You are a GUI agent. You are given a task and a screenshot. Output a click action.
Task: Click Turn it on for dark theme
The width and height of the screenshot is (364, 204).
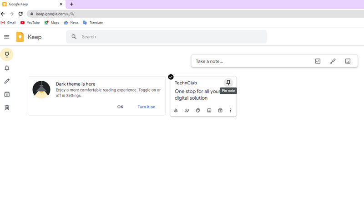point(147,107)
